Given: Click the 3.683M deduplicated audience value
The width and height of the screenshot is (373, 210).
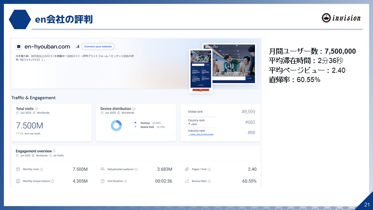Looking at the screenshot, I should coord(164,169).
